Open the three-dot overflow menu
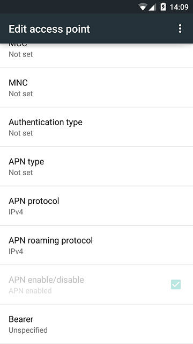 [x=180, y=28]
